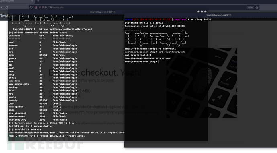Viewport: 277px width, 153px height.
Task: Click the left terminal's first window control dot
Action: click(198, 12)
